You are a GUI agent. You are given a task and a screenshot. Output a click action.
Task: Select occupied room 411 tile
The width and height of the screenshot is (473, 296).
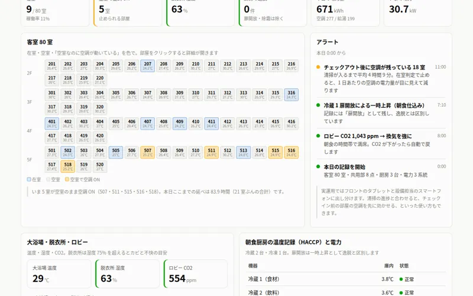(x=212, y=124)
